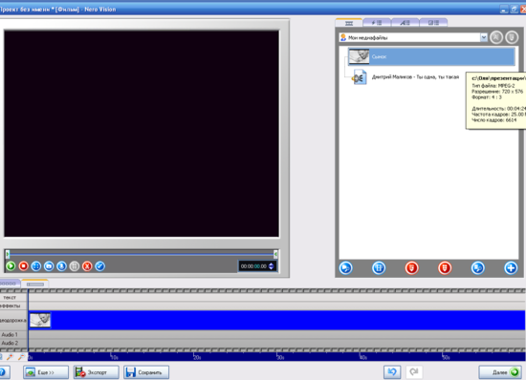Click the blue plus icon to add media

click(511, 268)
